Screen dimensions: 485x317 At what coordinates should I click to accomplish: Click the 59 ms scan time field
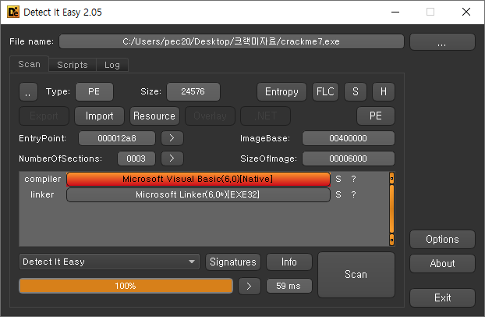(x=289, y=286)
